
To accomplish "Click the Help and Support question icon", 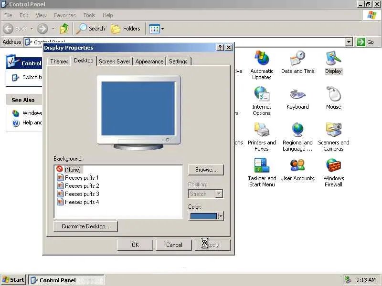I will point(16,123).
